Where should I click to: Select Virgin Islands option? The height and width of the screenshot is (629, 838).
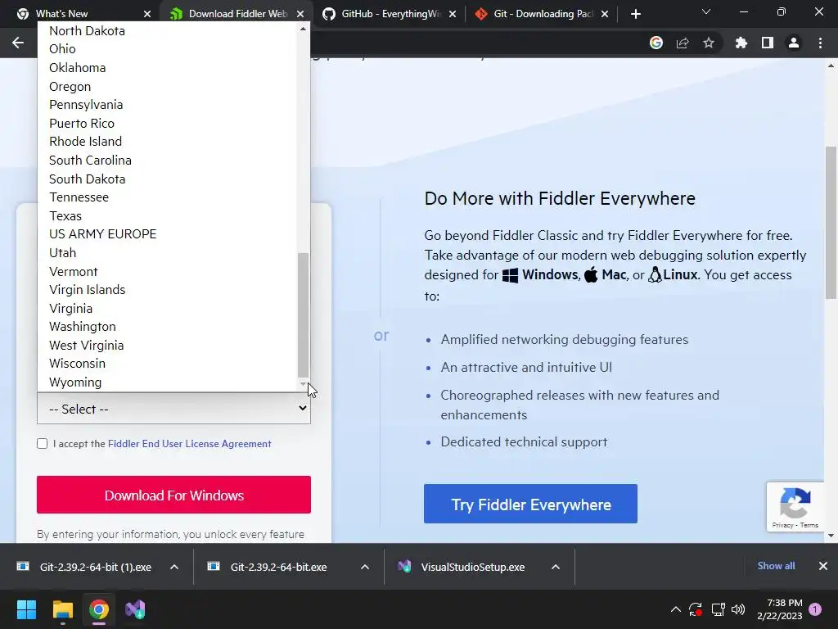tap(167, 289)
